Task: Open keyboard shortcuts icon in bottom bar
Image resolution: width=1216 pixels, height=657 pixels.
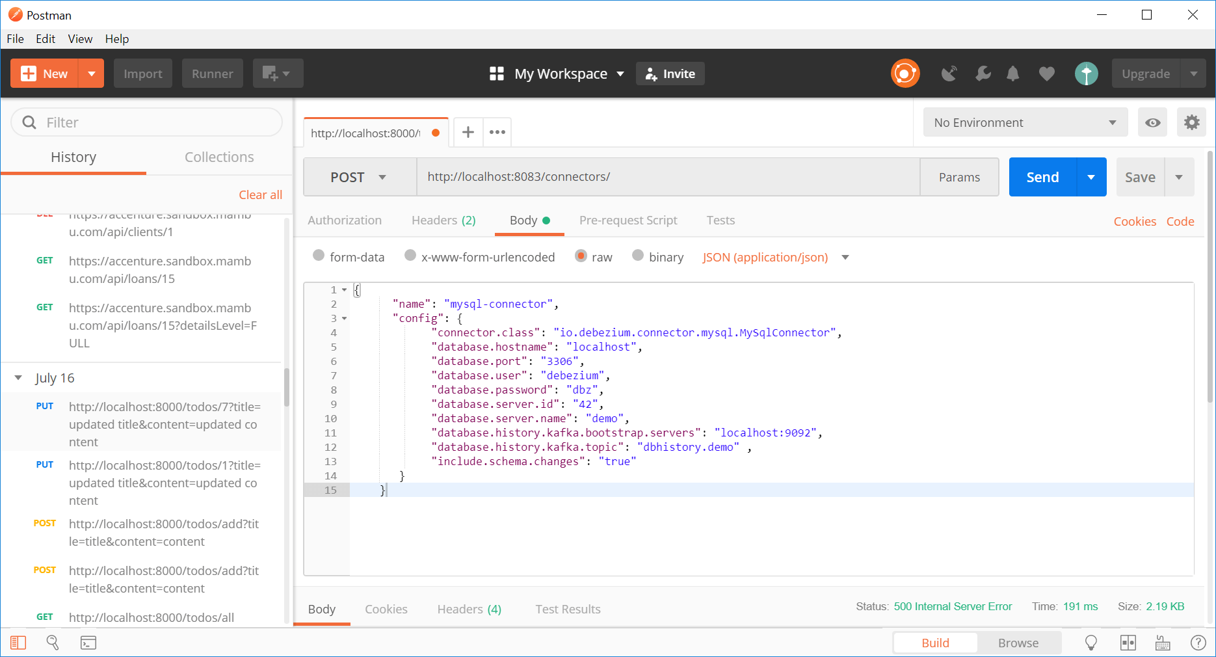Action: 1163,643
